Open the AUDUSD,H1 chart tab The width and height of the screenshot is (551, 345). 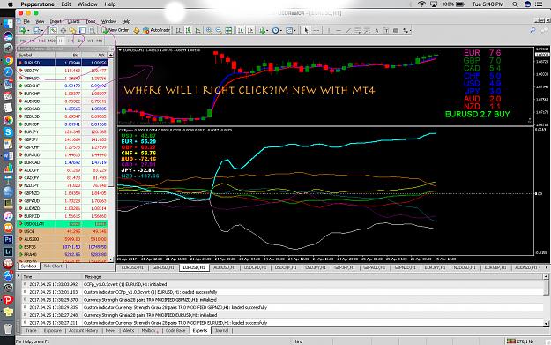pyautogui.click(x=225, y=267)
